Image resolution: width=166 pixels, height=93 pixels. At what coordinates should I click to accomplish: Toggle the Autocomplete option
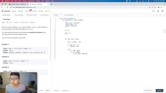pyautogui.click(x=69, y=15)
